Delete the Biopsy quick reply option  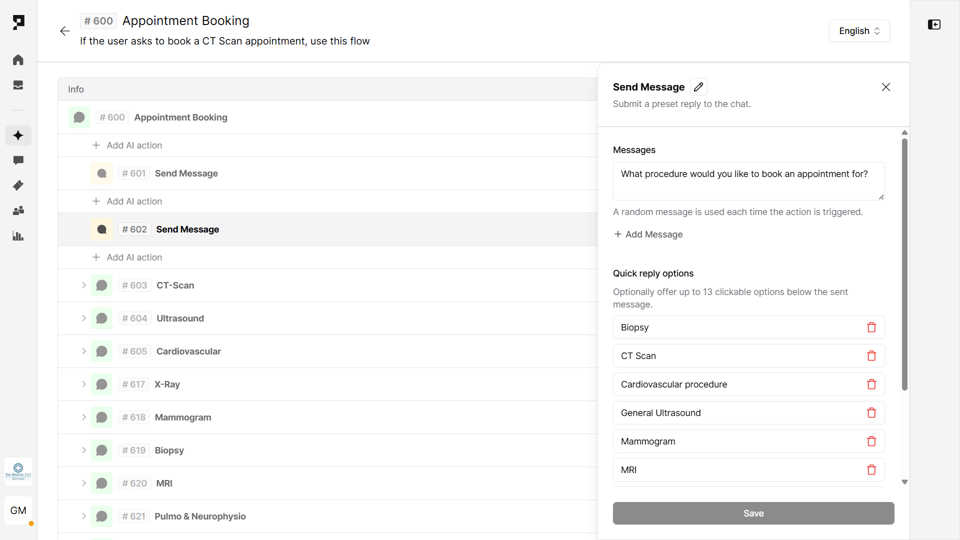pos(871,327)
